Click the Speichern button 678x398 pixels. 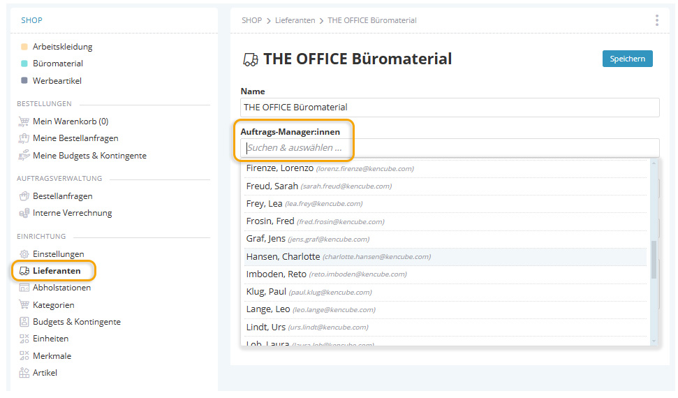coord(628,59)
